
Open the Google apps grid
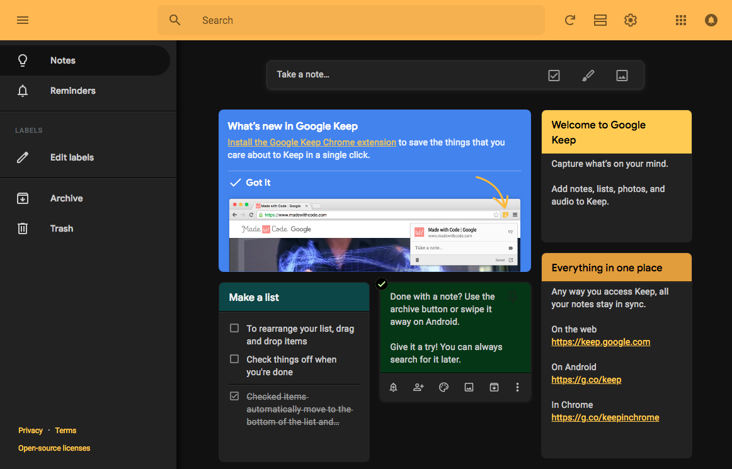point(680,20)
